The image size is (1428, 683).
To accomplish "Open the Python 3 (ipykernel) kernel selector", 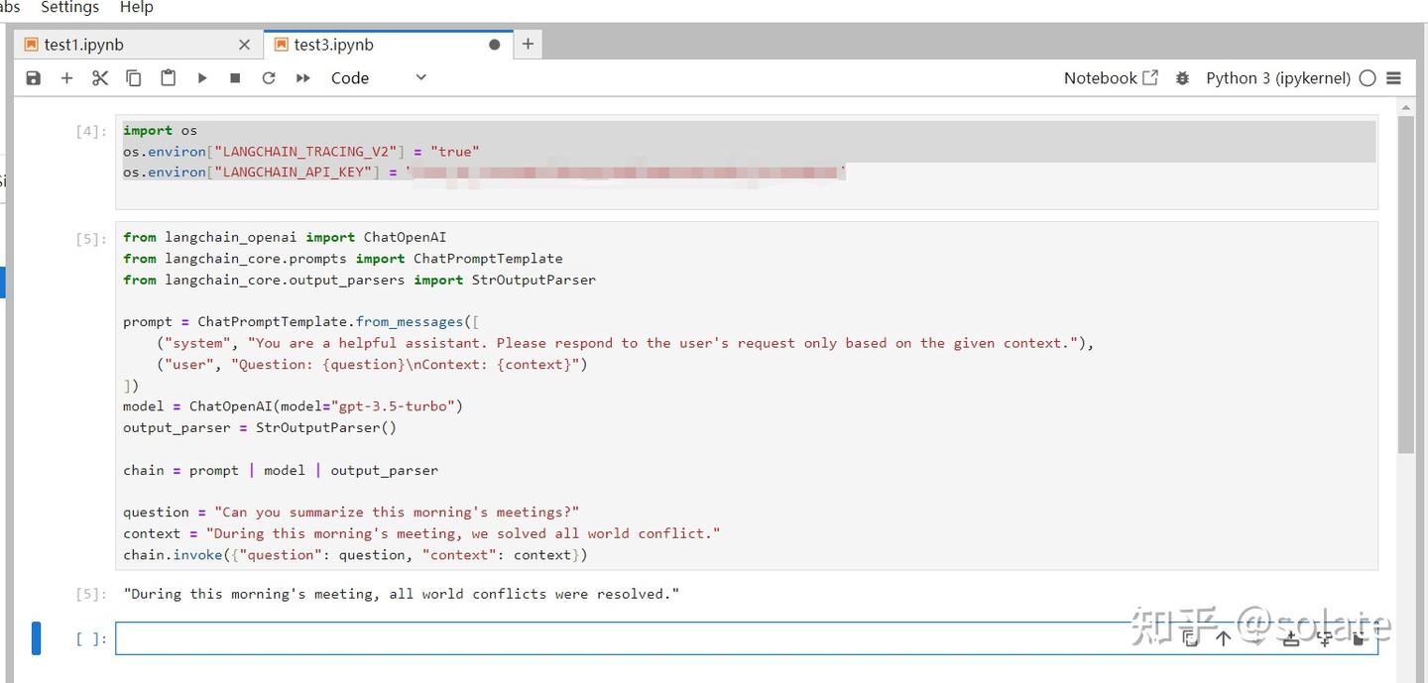I will [1278, 78].
